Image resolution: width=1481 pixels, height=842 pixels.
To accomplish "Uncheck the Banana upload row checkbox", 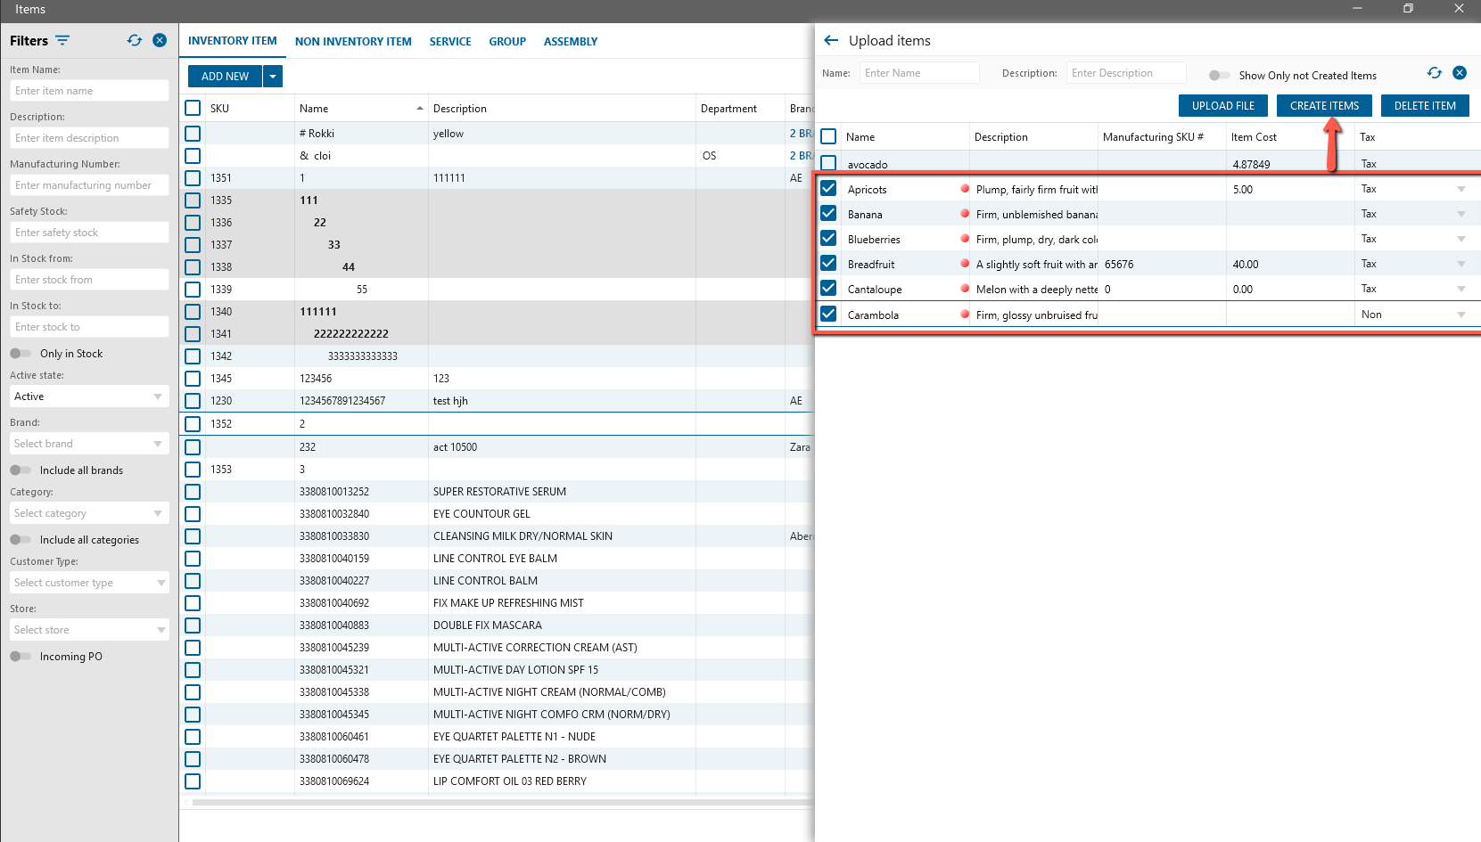I will [x=828, y=214].
